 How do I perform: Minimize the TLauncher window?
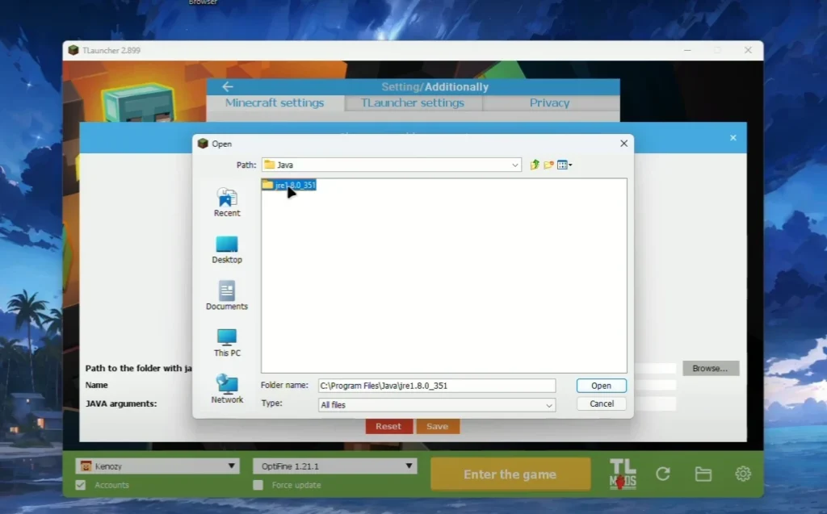pos(687,50)
